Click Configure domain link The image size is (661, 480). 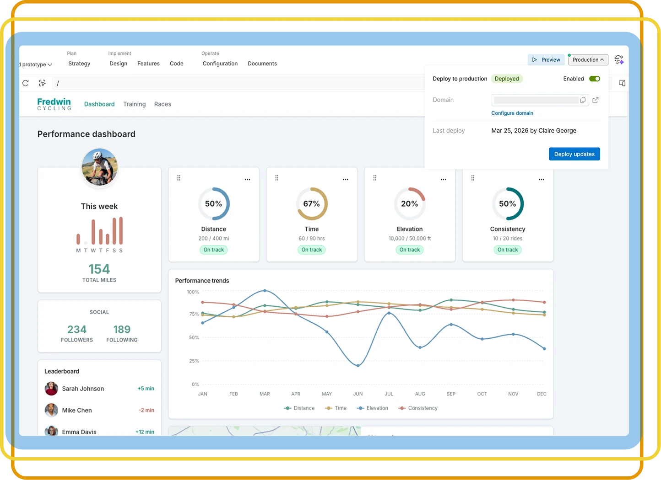coord(512,113)
